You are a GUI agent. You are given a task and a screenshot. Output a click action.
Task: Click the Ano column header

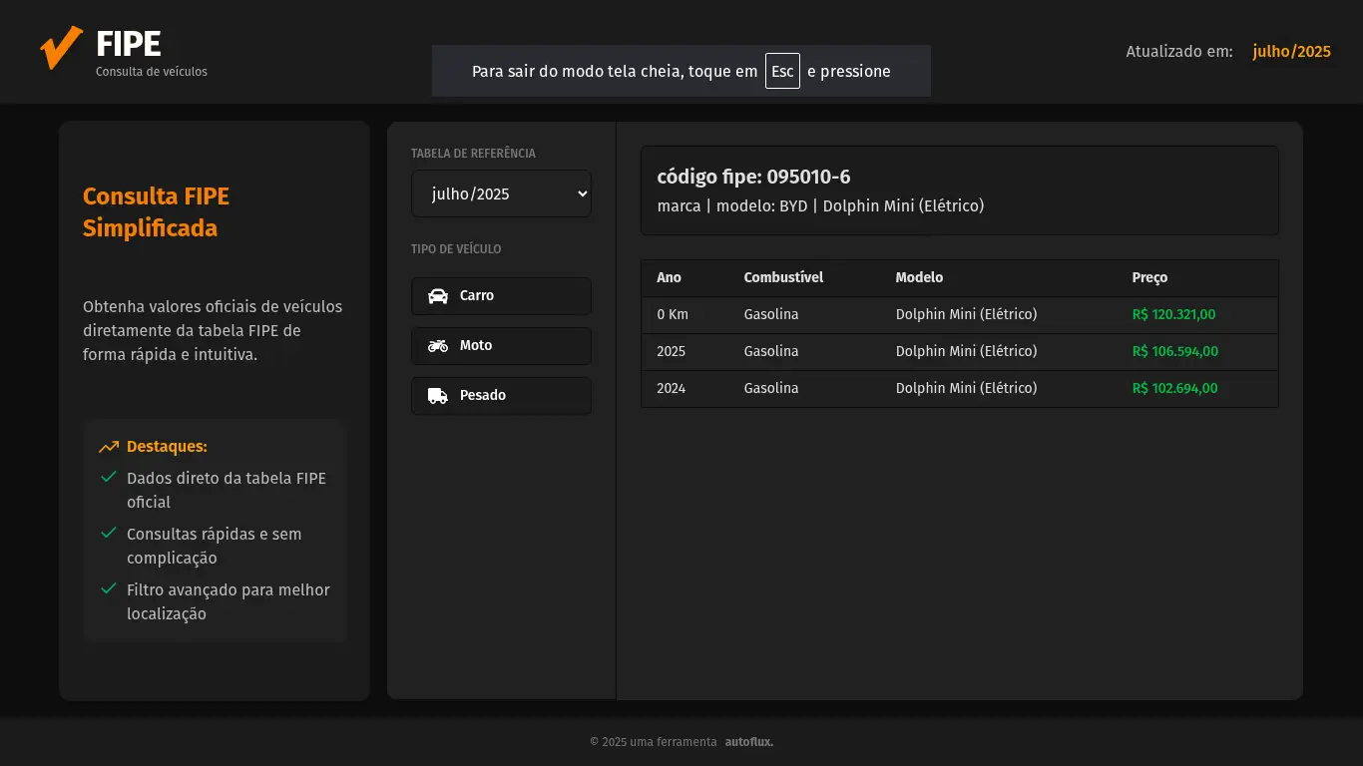click(x=669, y=277)
